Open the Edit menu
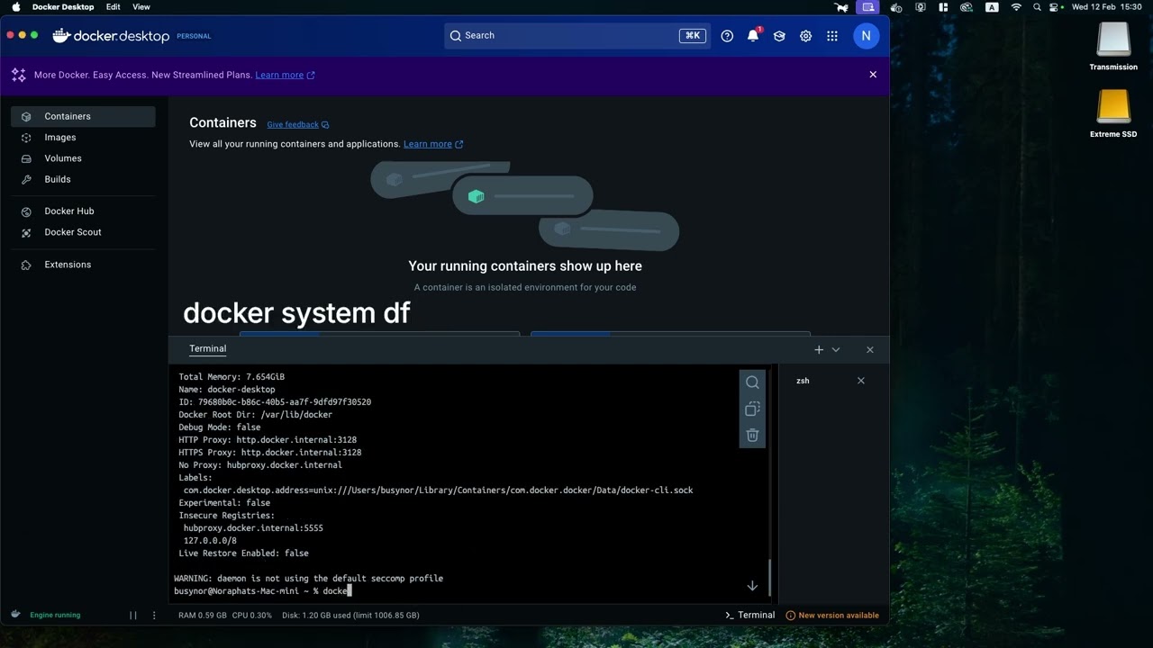Image resolution: width=1153 pixels, height=648 pixels. point(113,6)
